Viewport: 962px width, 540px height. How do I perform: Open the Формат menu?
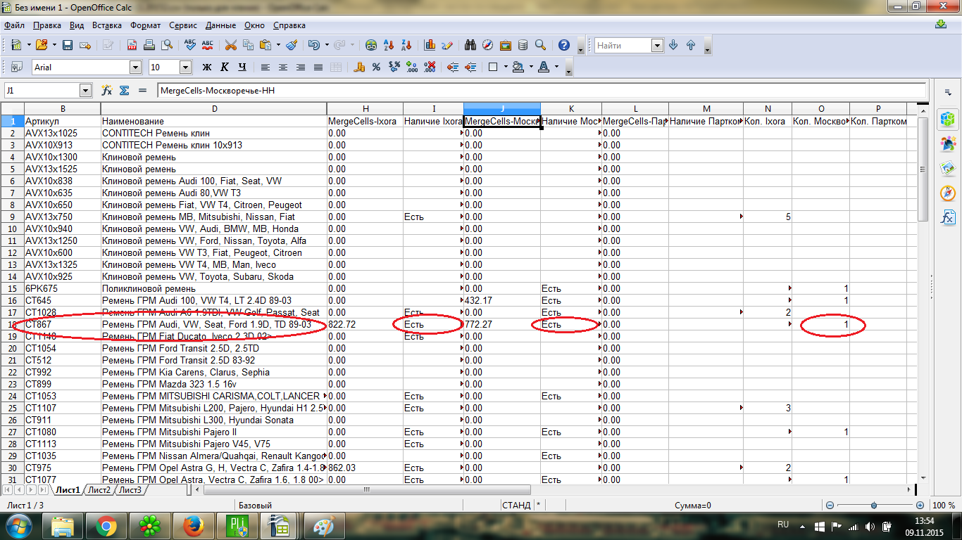[146, 25]
